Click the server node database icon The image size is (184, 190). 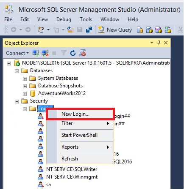coord(17,63)
